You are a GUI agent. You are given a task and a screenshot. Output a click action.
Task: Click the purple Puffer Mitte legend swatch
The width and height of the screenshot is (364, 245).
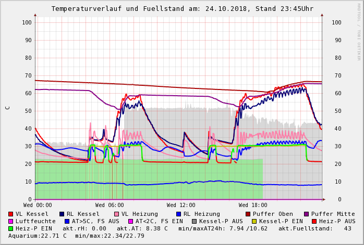307,214
